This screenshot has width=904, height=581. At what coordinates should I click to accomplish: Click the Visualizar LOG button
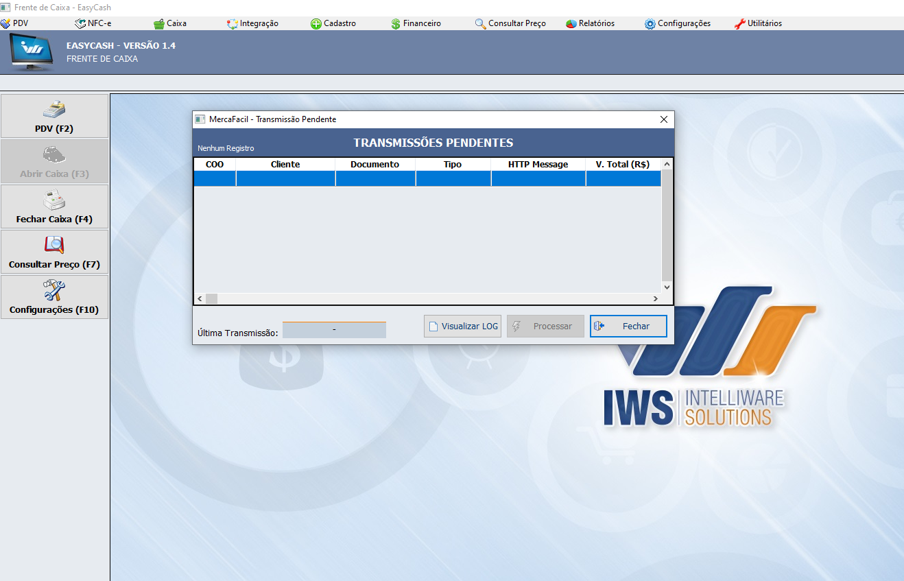[x=463, y=327]
